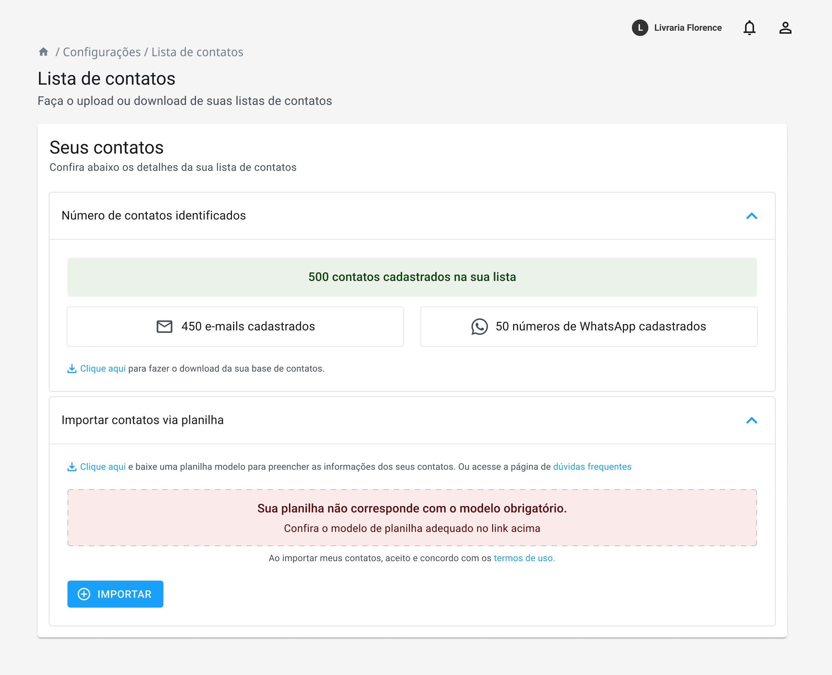832x675 pixels.
Task: Click the download icon for contact base
Action: pyautogui.click(x=72, y=369)
